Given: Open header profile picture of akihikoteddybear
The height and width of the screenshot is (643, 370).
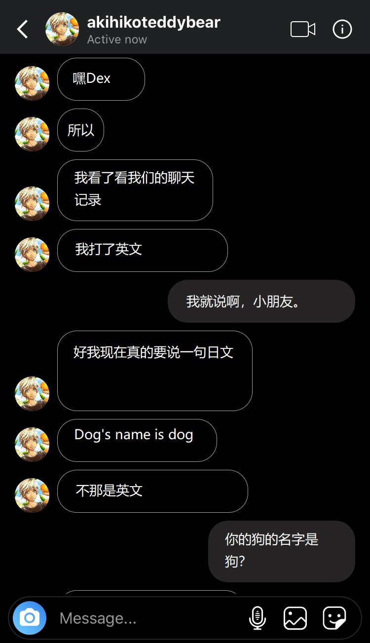Looking at the screenshot, I should pyautogui.click(x=62, y=29).
